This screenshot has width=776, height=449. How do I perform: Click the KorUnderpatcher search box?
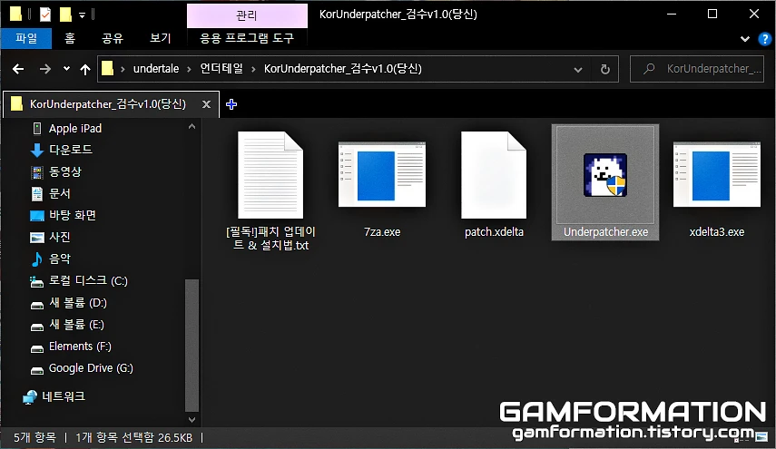pos(697,69)
